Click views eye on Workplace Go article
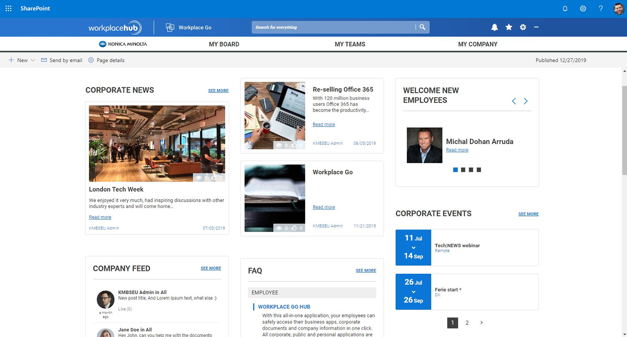The image size is (627, 337). (279, 228)
